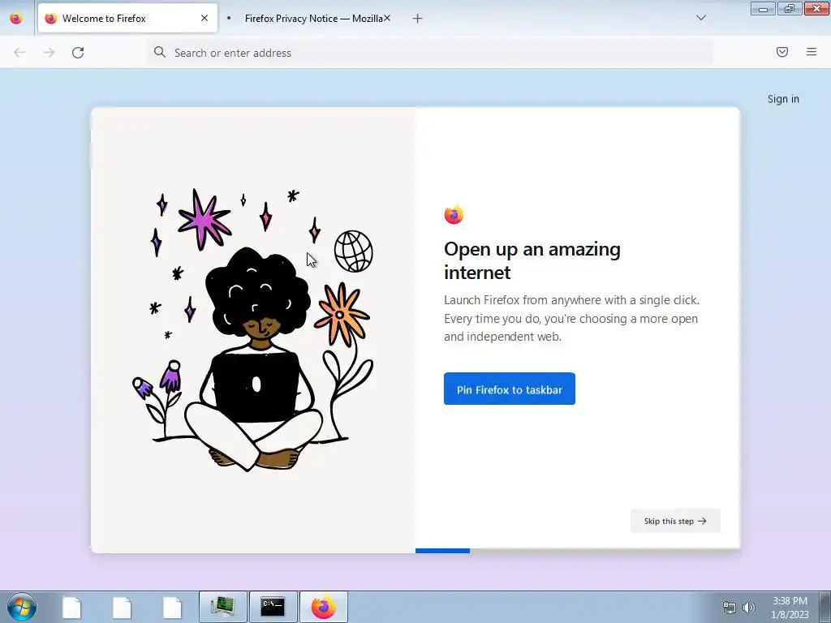
Task: Close the Welcome to Firefox tab
Action: pos(205,19)
